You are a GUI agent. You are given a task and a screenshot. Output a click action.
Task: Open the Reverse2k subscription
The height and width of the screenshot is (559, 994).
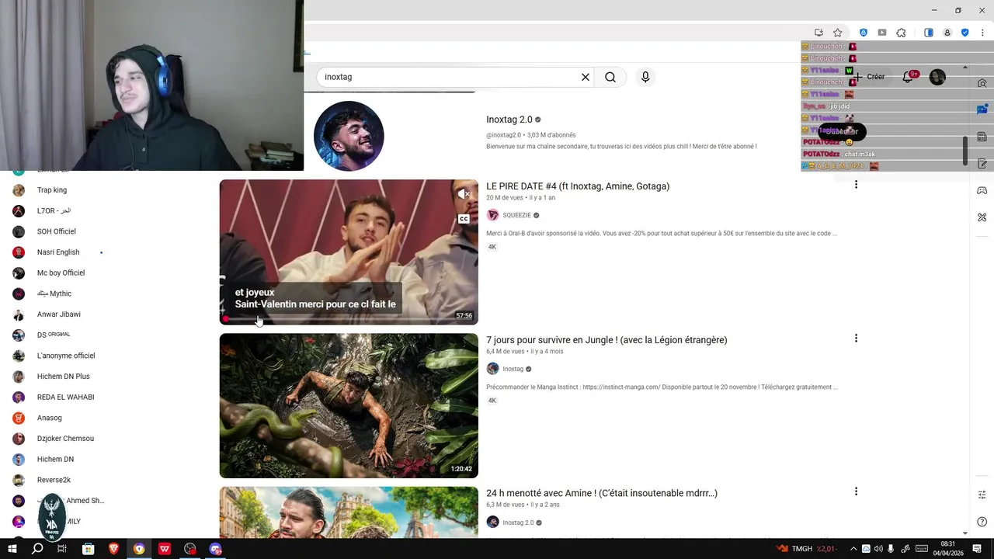pos(54,480)
